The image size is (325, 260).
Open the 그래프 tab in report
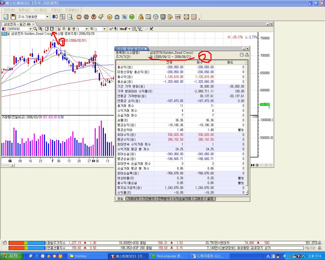click(x=199, y=199)
